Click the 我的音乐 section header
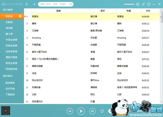This screenshot has width=163, height=117. 8,76
